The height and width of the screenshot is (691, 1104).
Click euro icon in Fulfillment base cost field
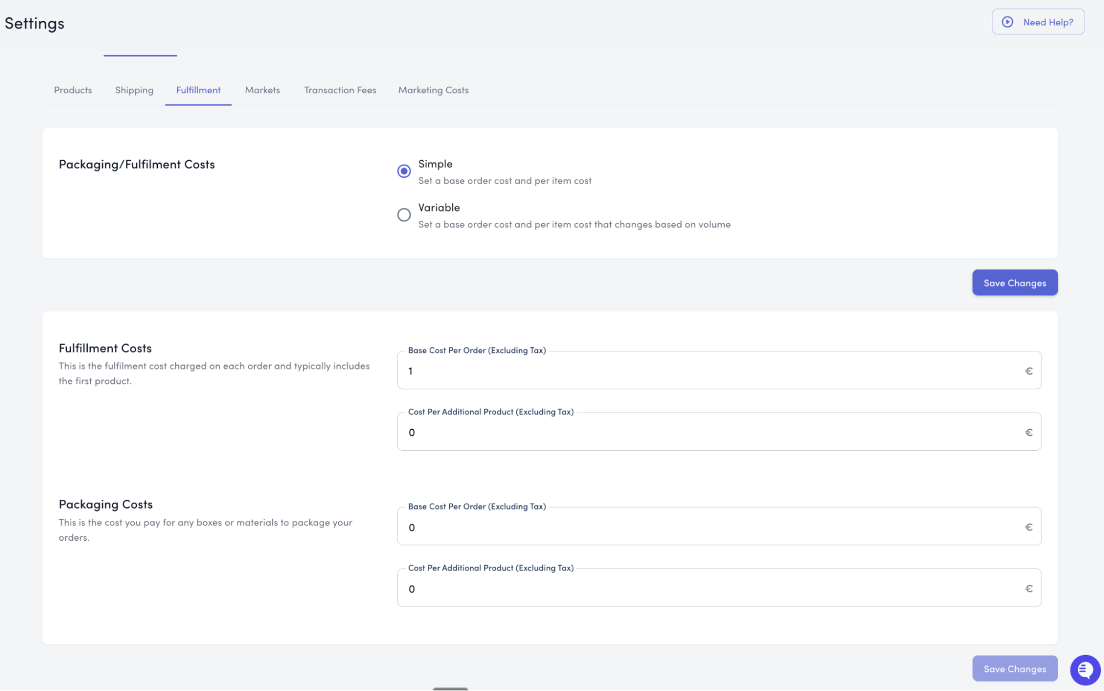point(1028,371)
